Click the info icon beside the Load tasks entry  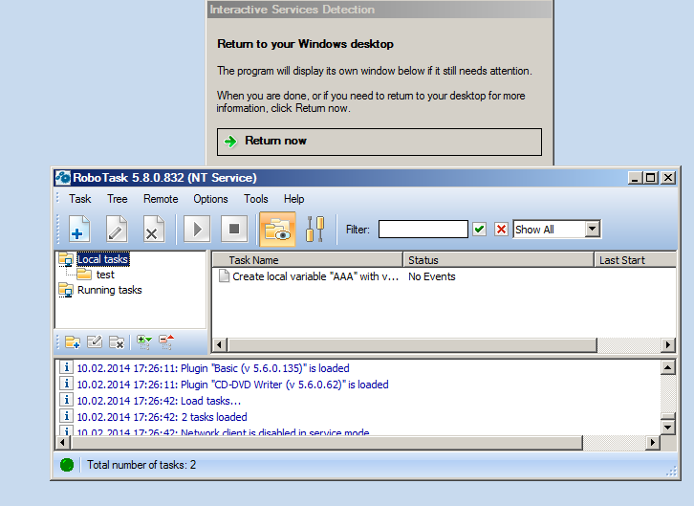(66, 400)
